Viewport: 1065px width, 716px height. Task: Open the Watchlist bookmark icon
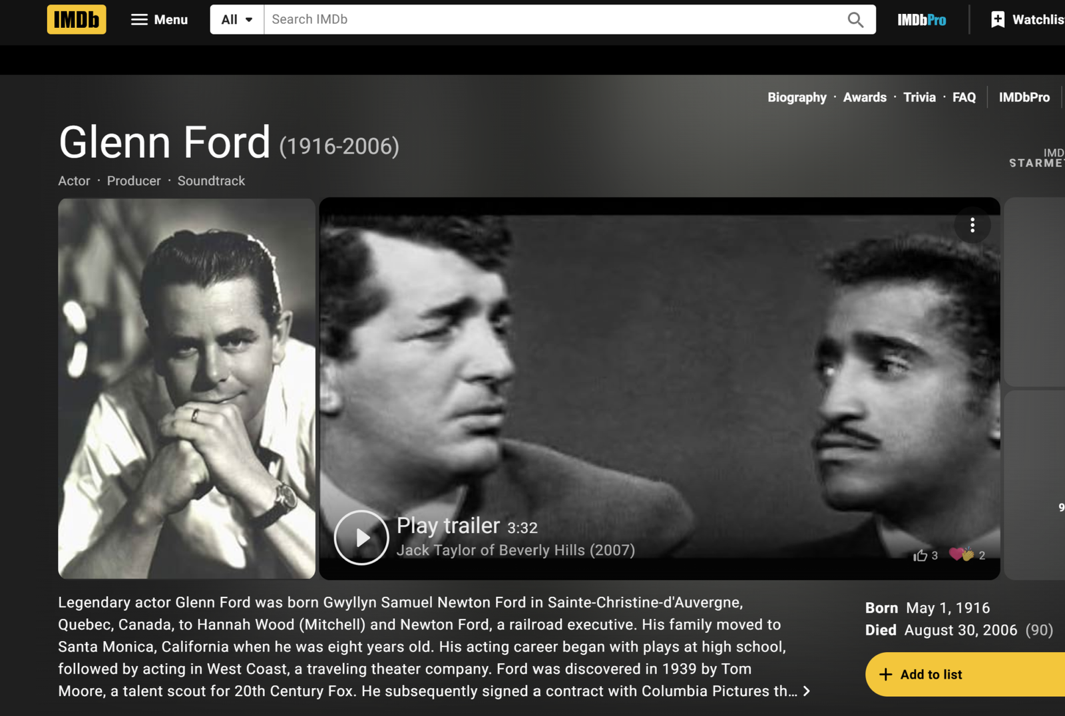pos(998,20)
